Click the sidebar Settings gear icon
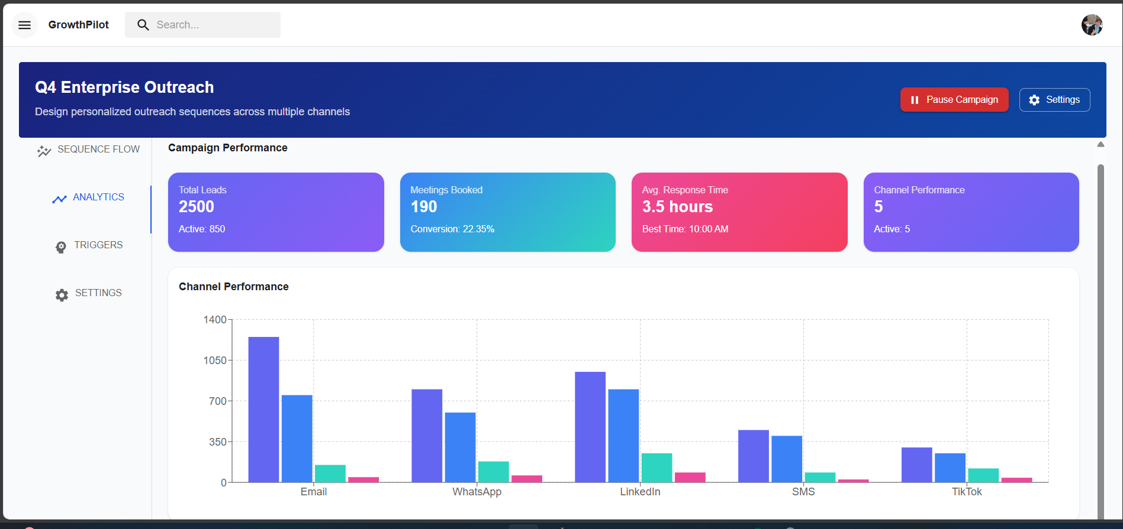Viewport: 1123px width, 529px height. point(62,295)
